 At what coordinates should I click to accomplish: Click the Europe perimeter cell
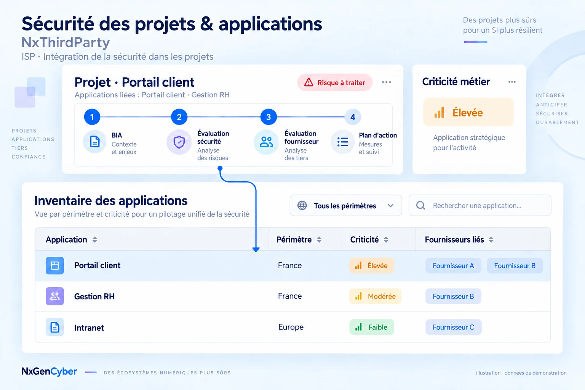291,327
